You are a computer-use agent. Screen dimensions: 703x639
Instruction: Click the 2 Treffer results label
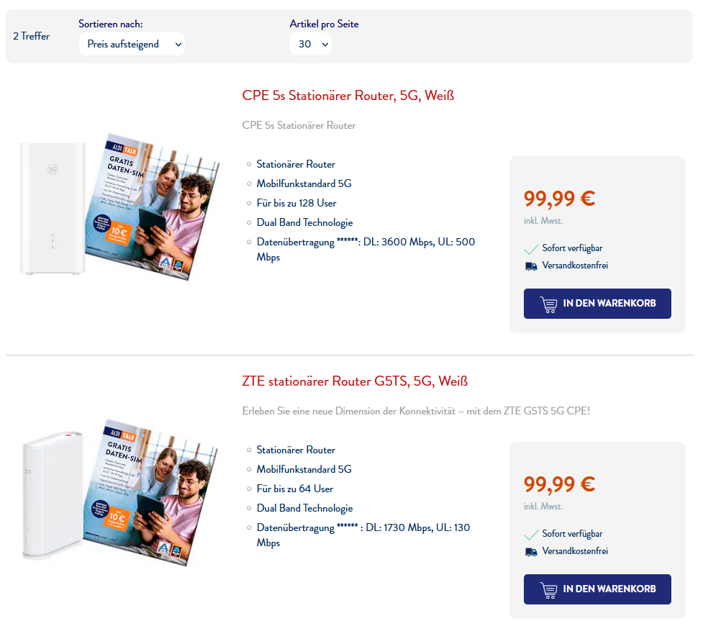pos(31,35)
